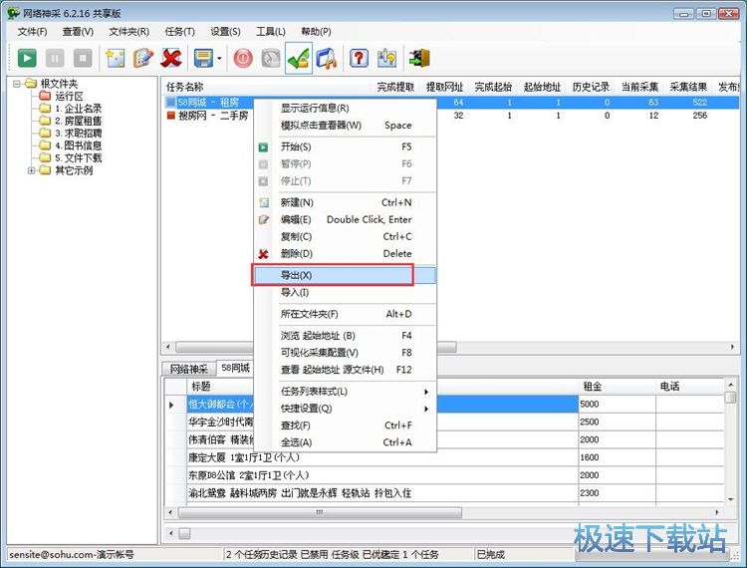Image resolution: width=747 pixels, height=568 pixels.
Task: Select the 运行区 folder
Action: click(x=69, y=97)
